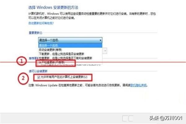
Task: Toggle the partly hidden checkbox under 推荐更新
Action: (38, 65)
